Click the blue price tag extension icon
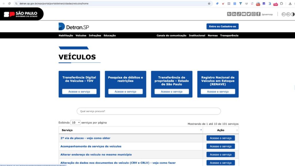Image resolution: width=295 pixels, height=166 pixels. tap(217, 3)
